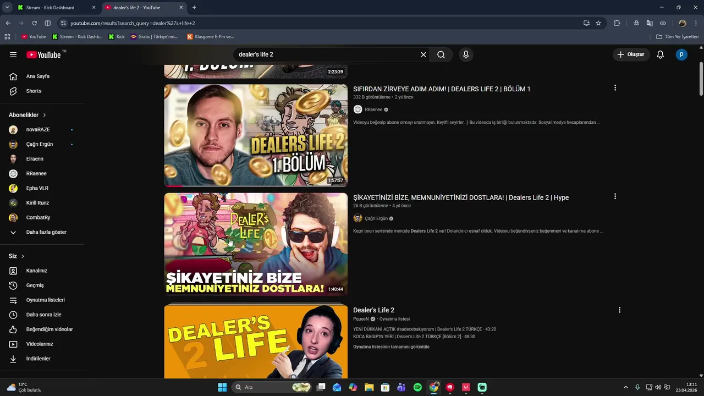Reload the page
This screenshot has width=704, height=396.
[x=34, y=23]
